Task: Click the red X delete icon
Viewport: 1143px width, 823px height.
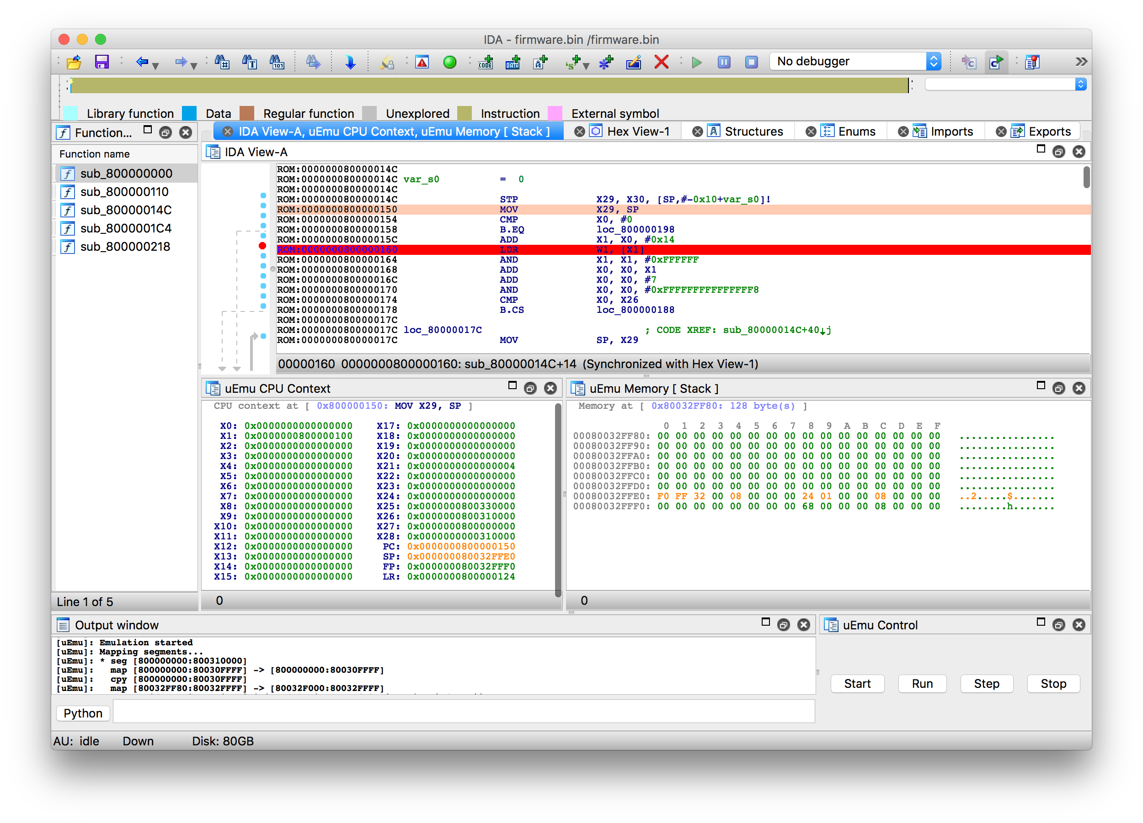Action: click(661, 62)
